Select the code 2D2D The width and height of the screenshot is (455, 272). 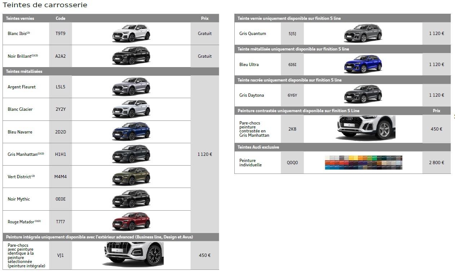click(x=61, y=132)
